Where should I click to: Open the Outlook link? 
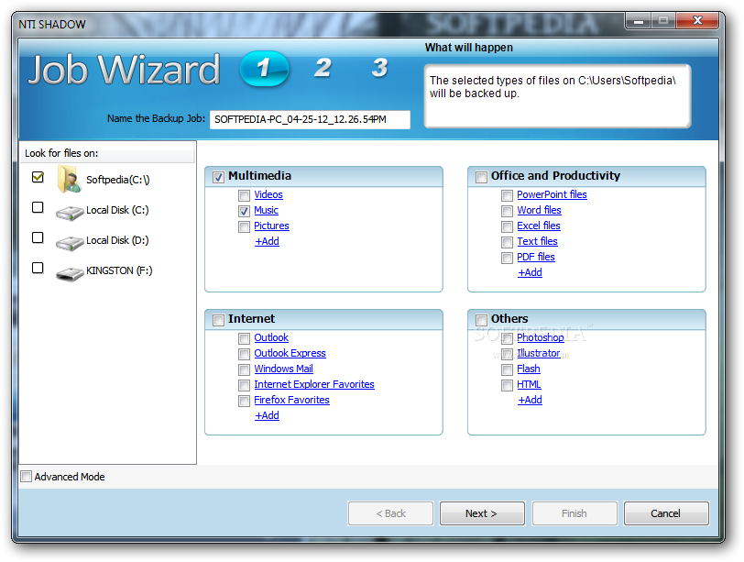pyautogui.click(x=271, y=337)
